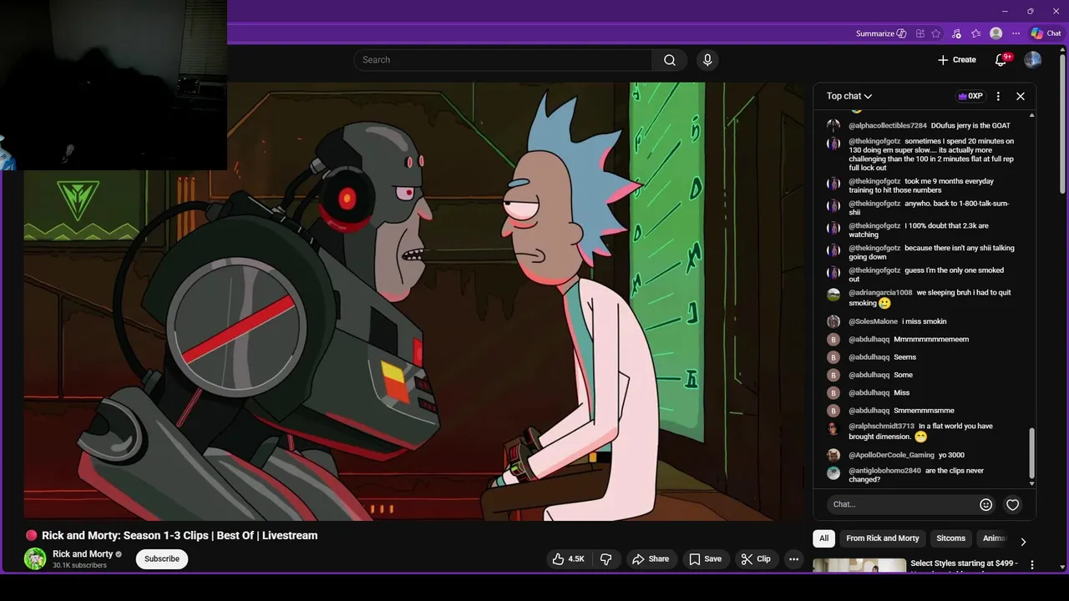Click username @adriangarcia1008 in chat
The height and width of the screenshot is (601, 1069).
(x=880, y=293)
